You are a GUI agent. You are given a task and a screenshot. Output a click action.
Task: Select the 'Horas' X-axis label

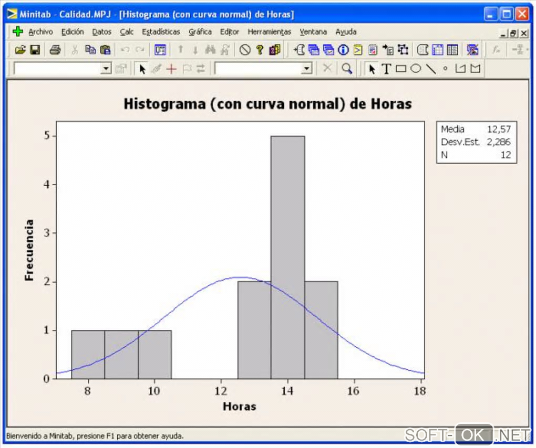tap(239, 407)
